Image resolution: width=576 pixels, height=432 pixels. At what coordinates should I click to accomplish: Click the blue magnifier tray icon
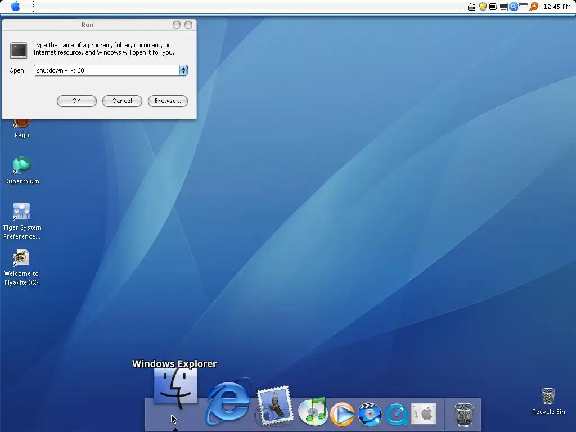[x=514, y=7]
